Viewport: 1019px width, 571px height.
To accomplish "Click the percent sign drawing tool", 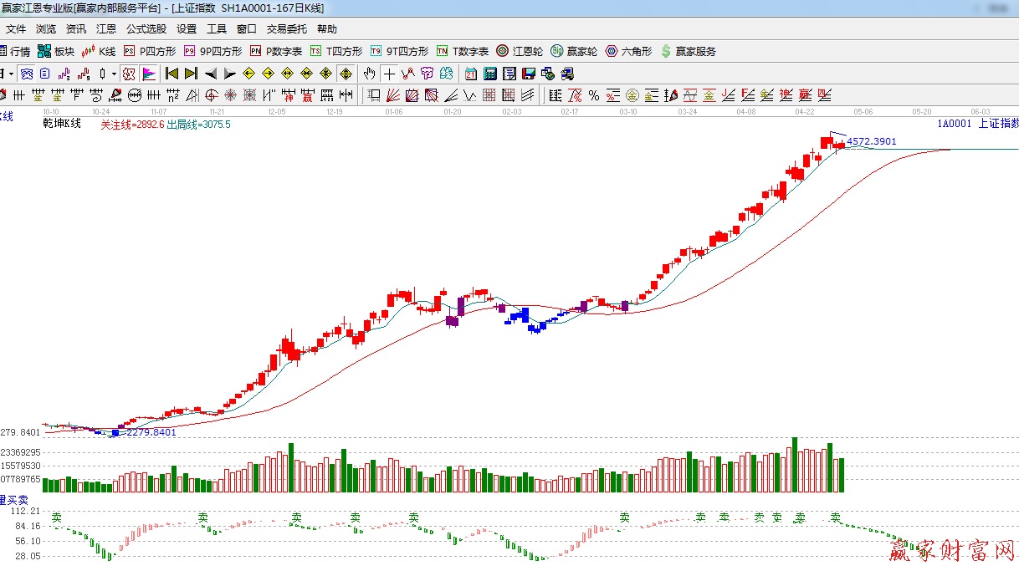I will coord(594,94).
